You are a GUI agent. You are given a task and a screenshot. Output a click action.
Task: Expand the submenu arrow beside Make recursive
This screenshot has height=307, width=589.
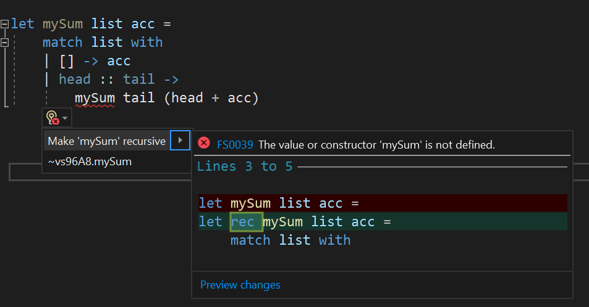[180, 141]
